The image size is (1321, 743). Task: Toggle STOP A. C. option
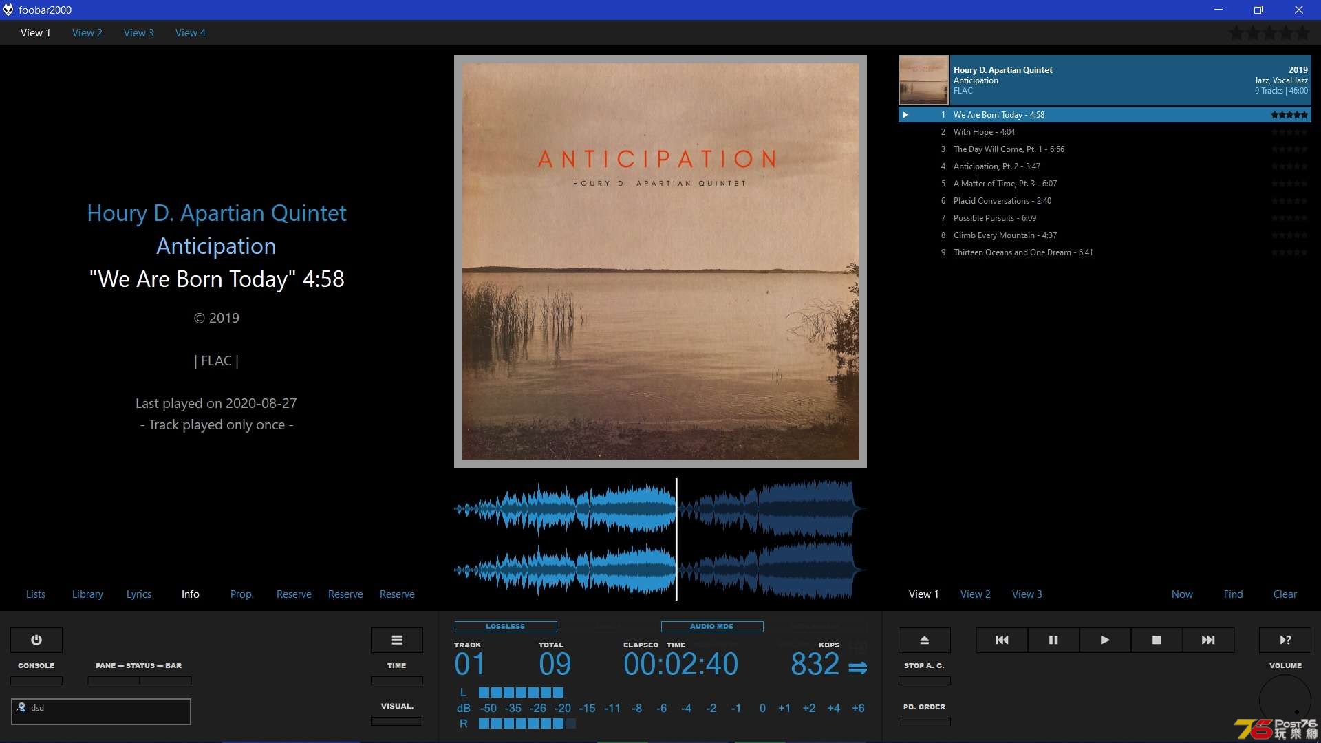[x=925, y=680]
